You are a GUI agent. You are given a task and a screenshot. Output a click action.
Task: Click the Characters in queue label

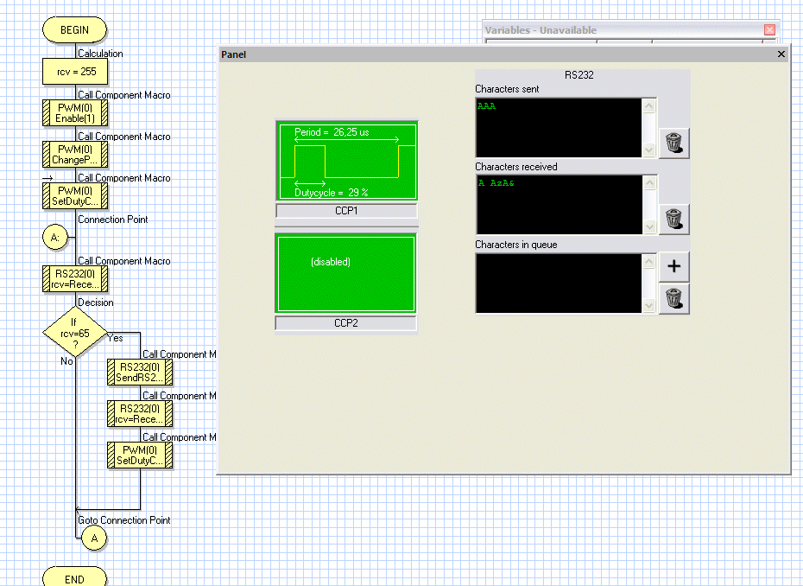click(516, 245)
